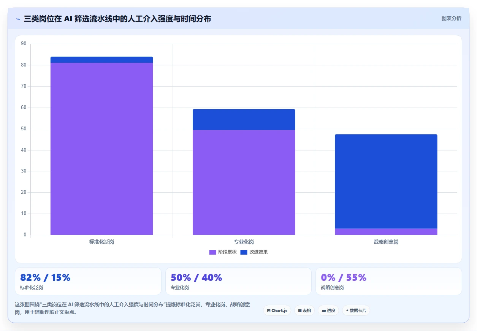This screenshot has height=331, width=477.
Task: Click the blue 改进效果 legend swatch
Action: tap(244, 252)
